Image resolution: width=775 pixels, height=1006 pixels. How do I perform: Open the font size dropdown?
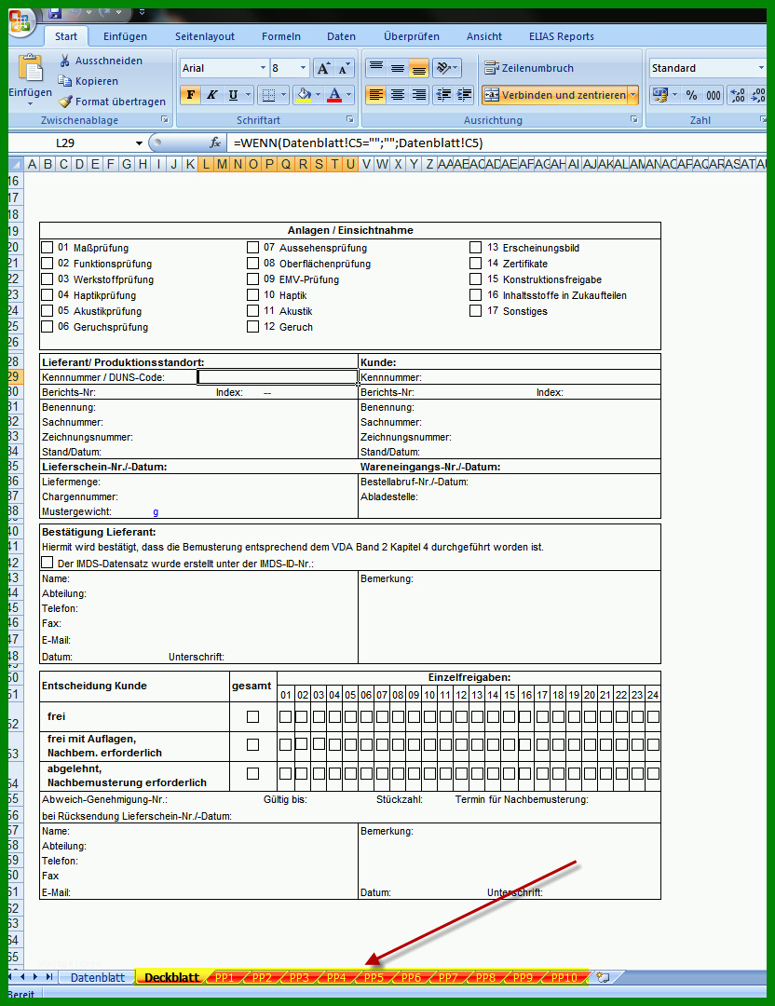pyautogui.click(x=303, y=68)
